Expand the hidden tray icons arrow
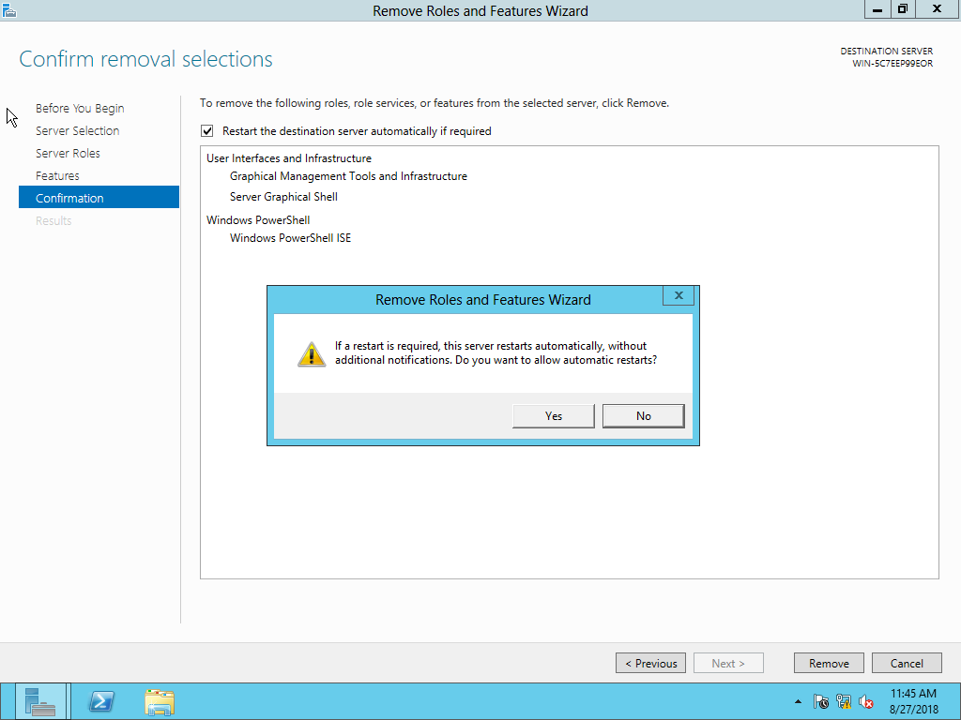The height and width of the screenshot is (720, 961). click(x=796, y=701)
